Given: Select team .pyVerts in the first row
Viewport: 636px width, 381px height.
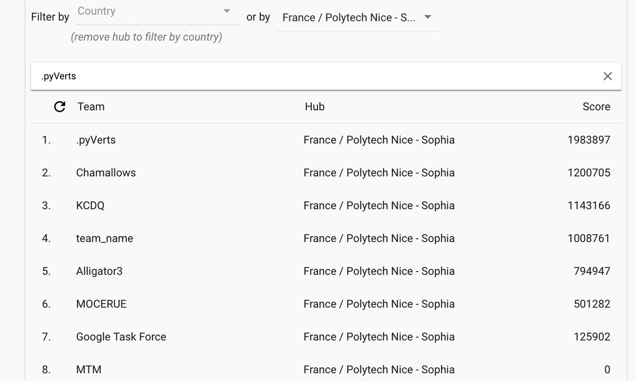Looking at the screenshot, I should 96,140.
